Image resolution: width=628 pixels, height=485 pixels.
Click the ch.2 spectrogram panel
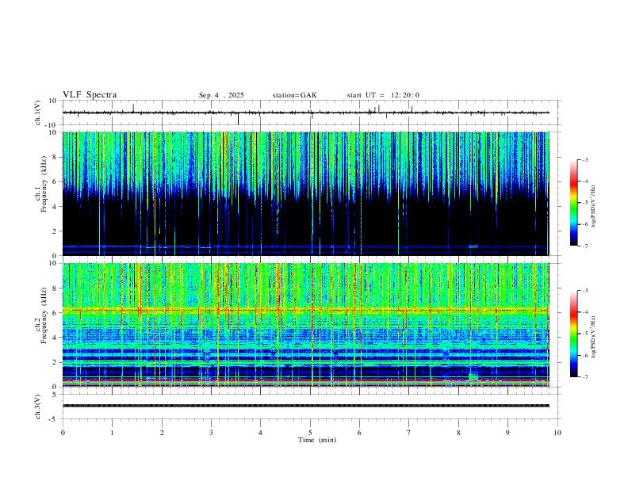305,325
